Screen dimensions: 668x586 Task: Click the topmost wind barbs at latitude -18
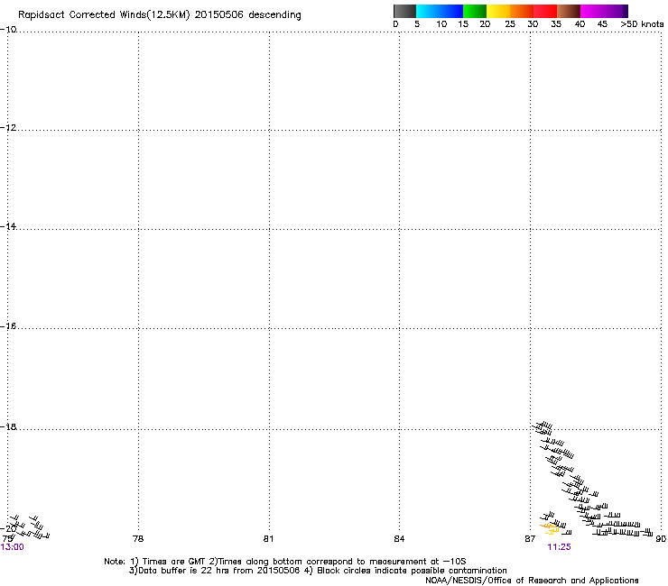click(x=543, y=427)
